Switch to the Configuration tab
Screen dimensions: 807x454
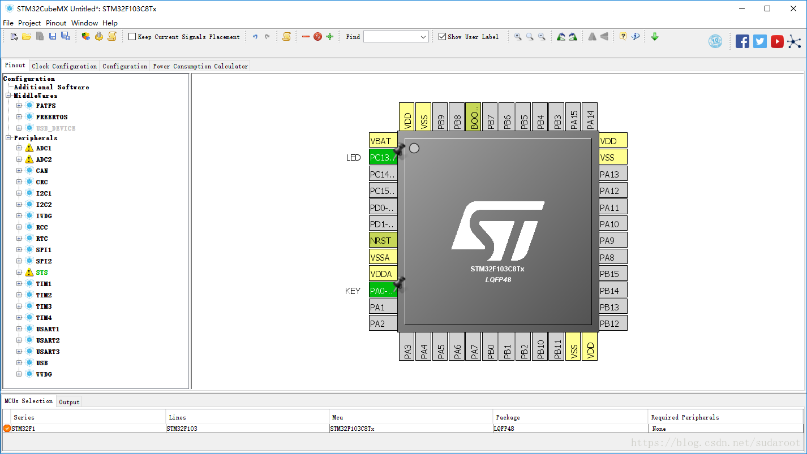tap(125, 66)
